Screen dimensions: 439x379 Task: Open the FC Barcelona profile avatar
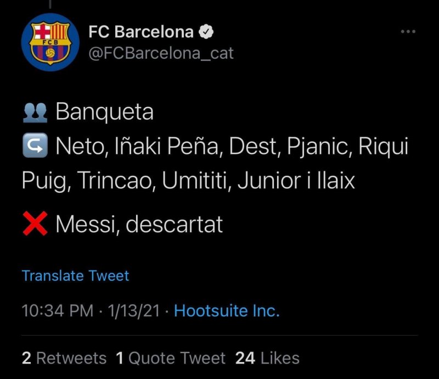pos(50,42)
